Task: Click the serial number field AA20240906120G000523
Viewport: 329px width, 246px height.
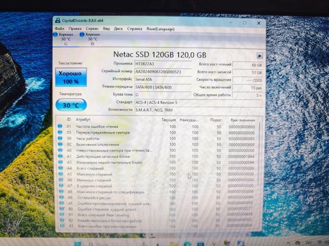Action: 163,72
